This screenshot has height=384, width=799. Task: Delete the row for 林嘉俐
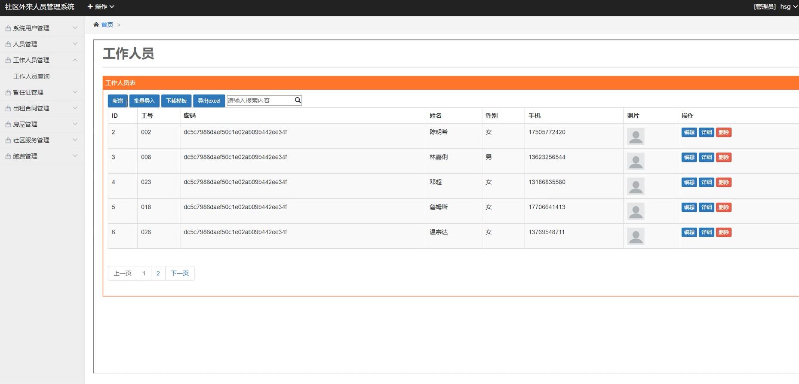(723, 157)
